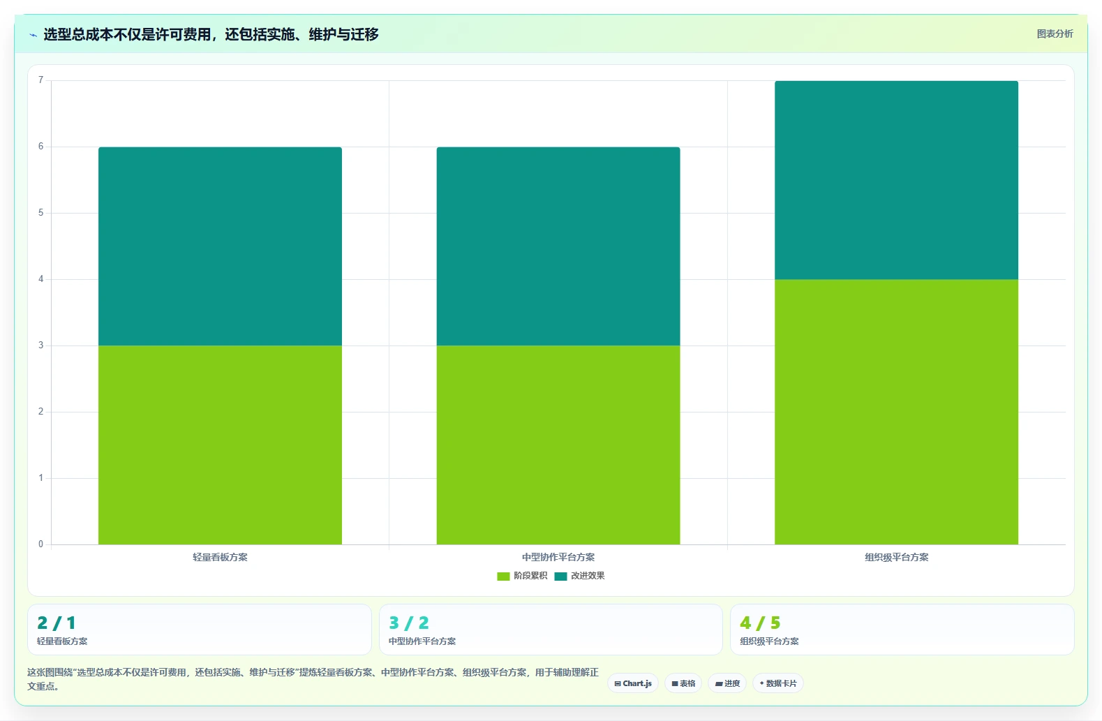Viewport: 1102px width, 721px height.
Task: Click the green segment of 中型协作平台方案 bar
Action: (558, 445)
